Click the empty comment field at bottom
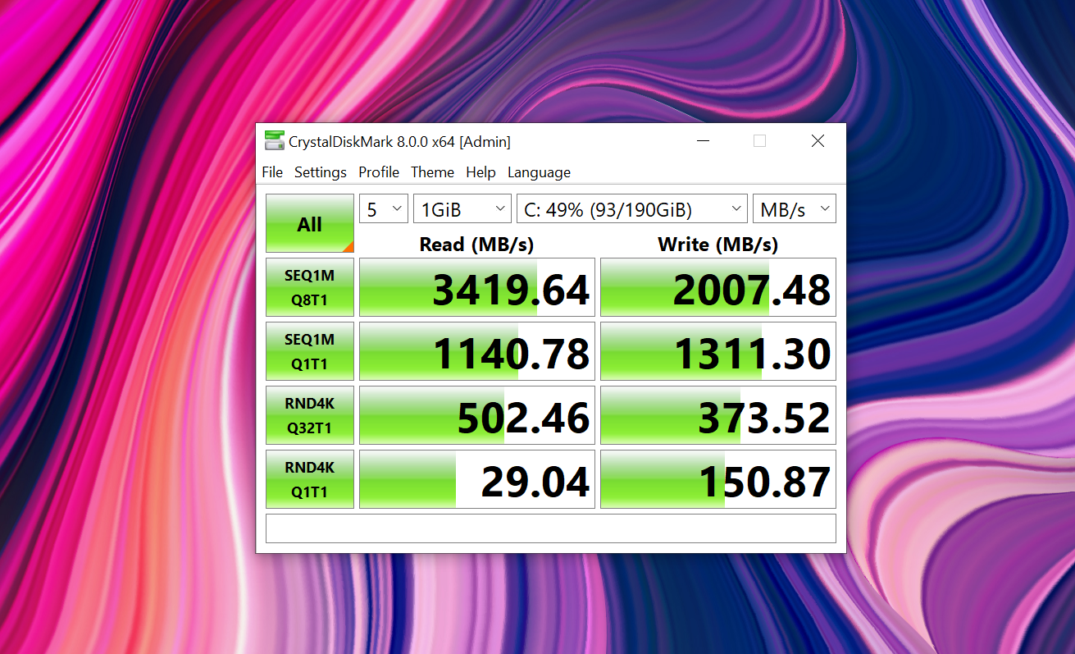The image size is (1075, 654). (551, 528)
